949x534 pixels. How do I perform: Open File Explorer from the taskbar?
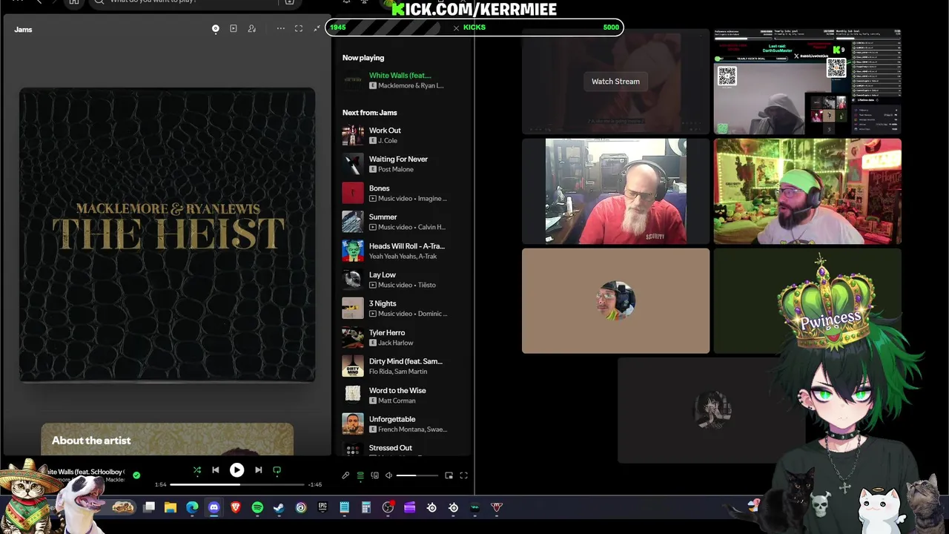171,507
